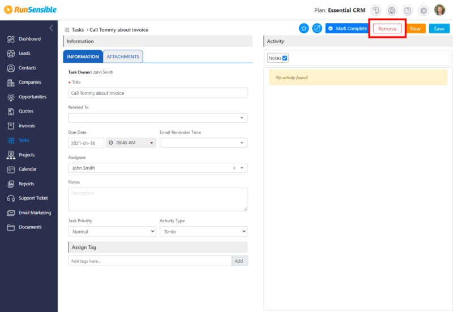Switch to the INFORMATION tab
This screenshot has width=453, height=312.
(x=83, y=57)
